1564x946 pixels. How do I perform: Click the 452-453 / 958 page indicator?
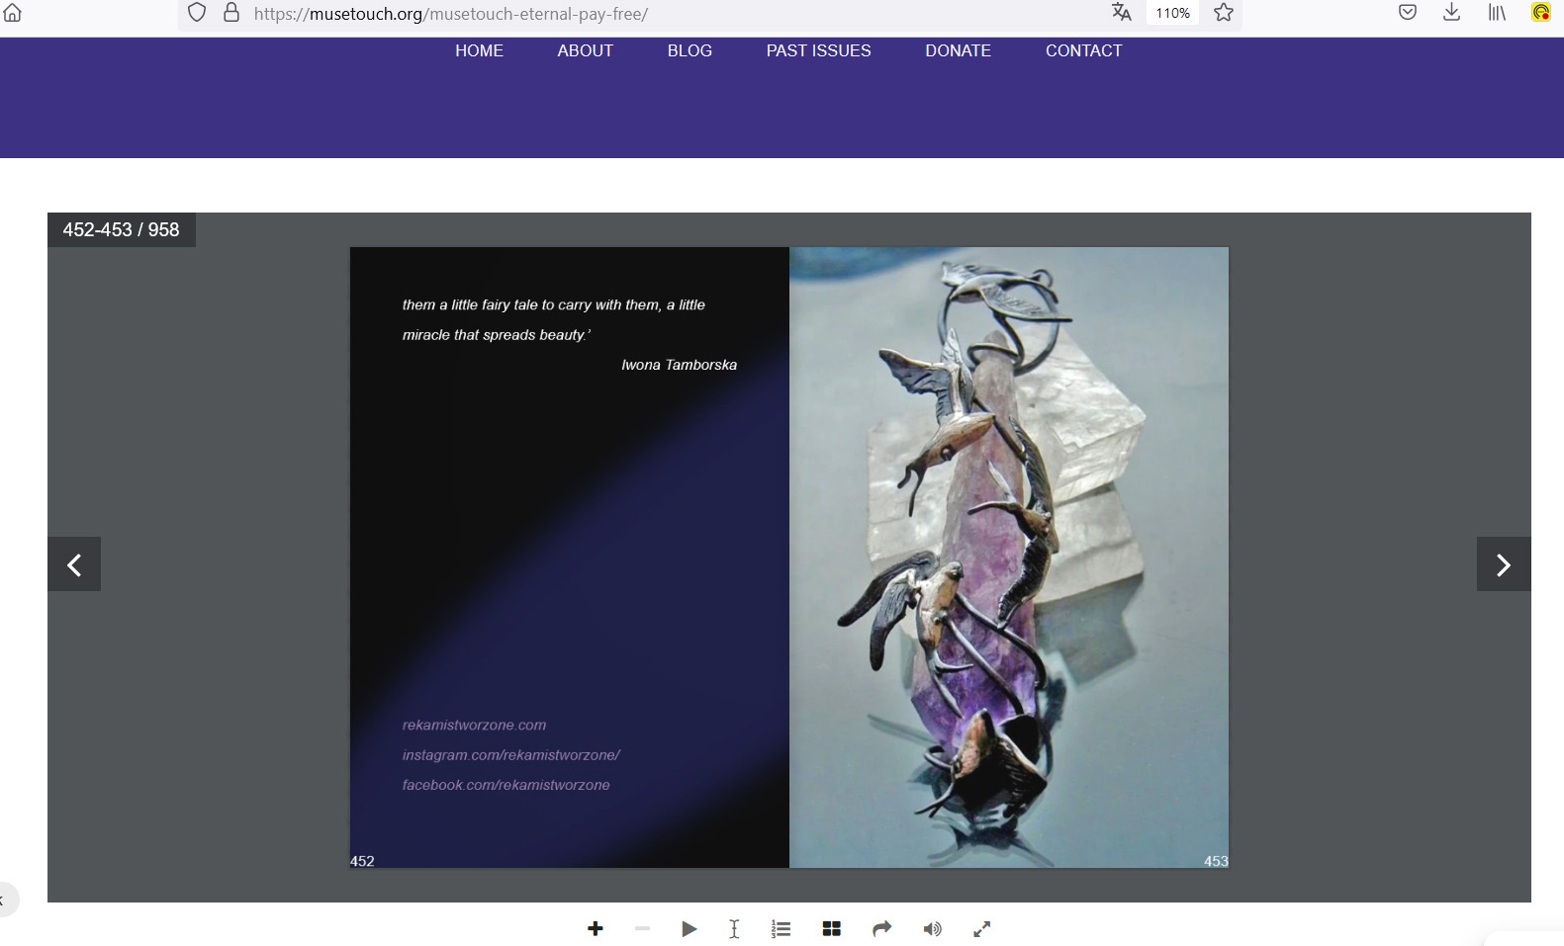click(121, 229)
